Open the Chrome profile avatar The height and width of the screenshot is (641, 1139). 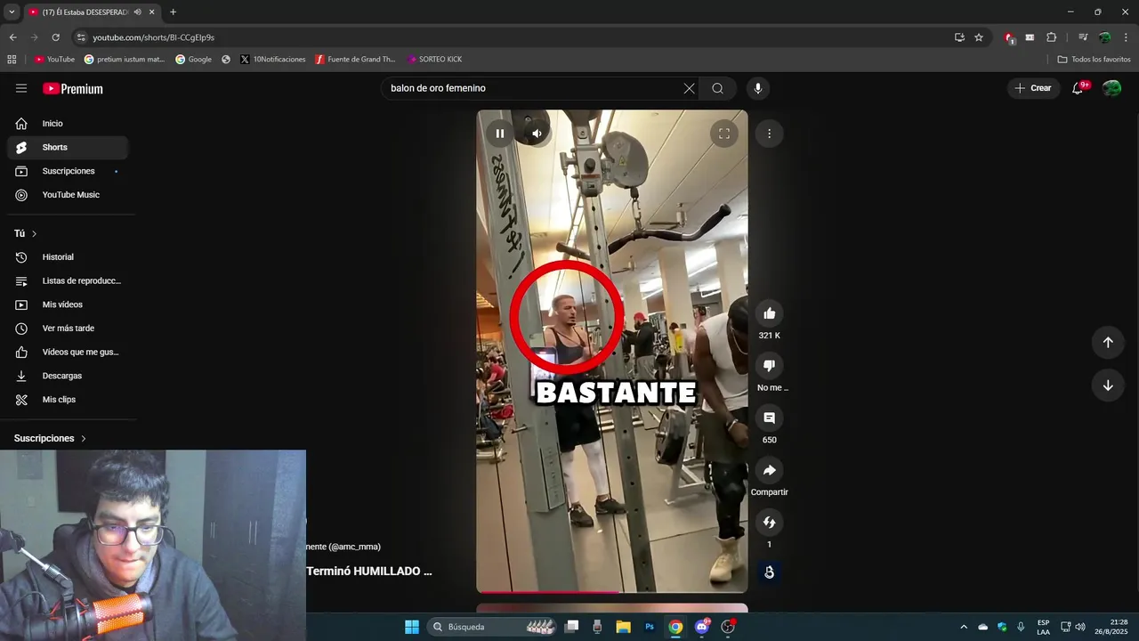pos(1104,37)
